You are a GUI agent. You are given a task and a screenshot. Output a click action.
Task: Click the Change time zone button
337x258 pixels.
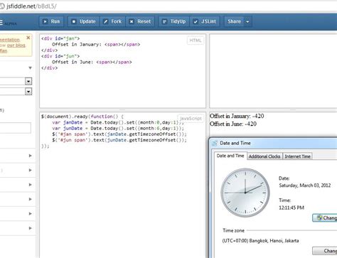pyautogui.click(x=325, y=251)
